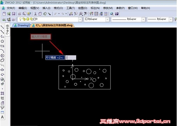The height and width of the screenshot is (126, 177).
Task: Toggle layer 0 on/off lightbulb
Action: click(20, 19)
